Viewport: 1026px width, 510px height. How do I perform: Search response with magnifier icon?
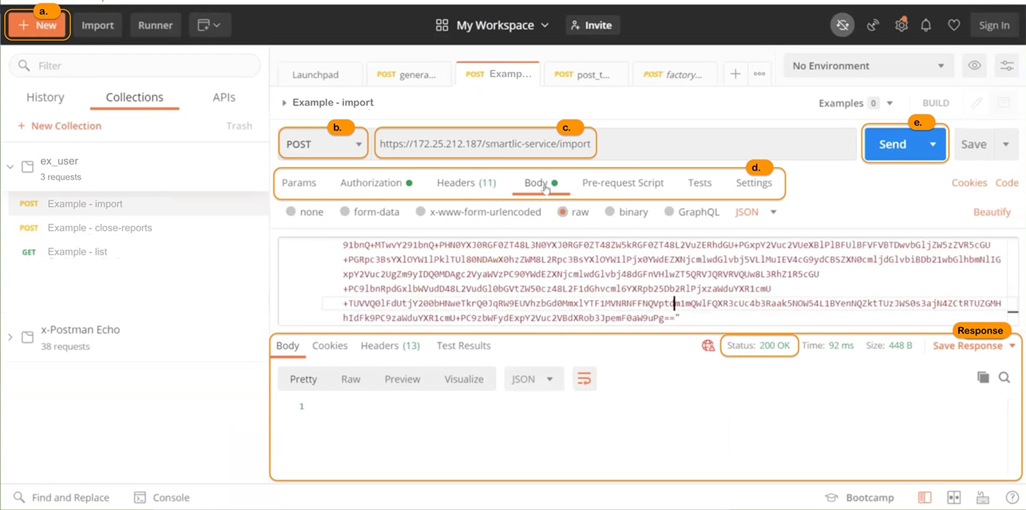pyautogui.click(x=1004, y=377)
